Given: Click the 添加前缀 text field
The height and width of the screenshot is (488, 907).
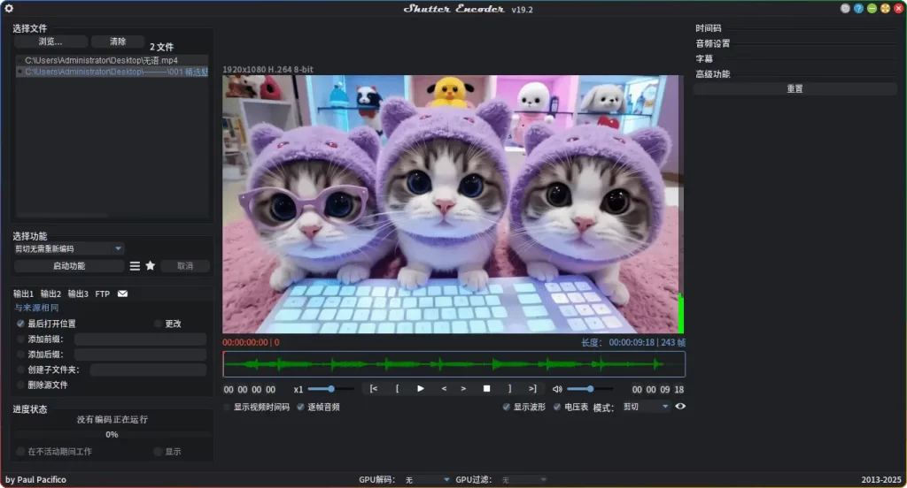Looking at the screenshot, I should [140, 339].
